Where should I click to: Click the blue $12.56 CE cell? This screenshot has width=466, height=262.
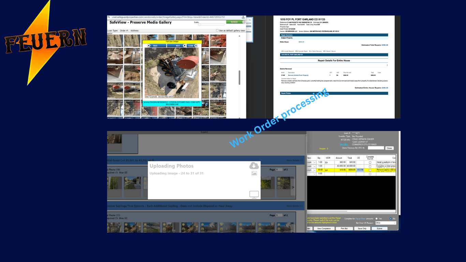360,170
